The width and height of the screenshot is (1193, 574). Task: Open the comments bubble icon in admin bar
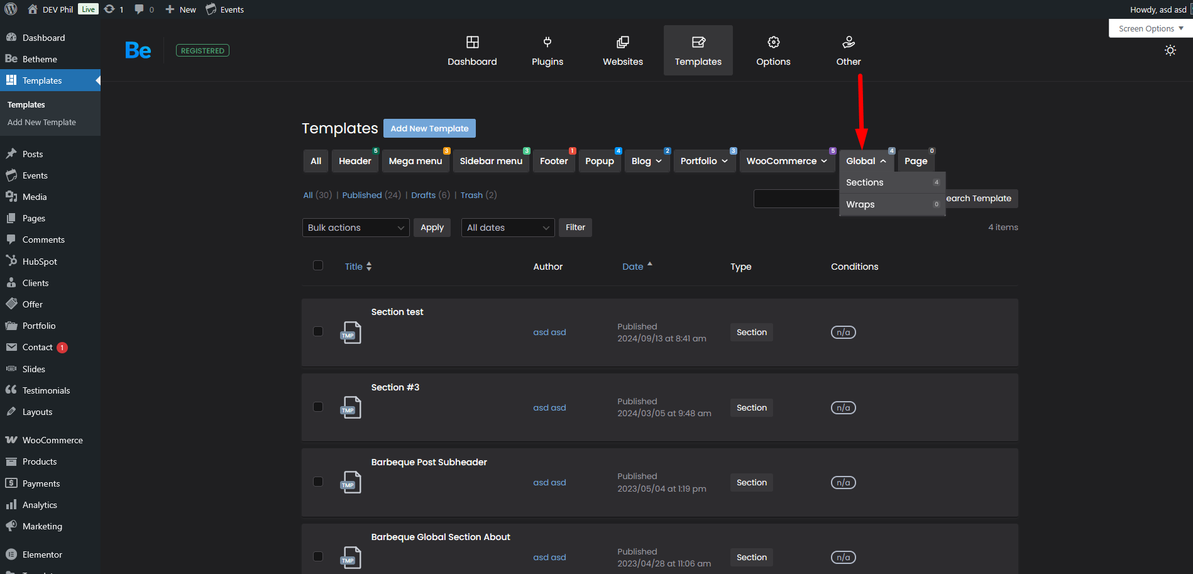(139, 9)
